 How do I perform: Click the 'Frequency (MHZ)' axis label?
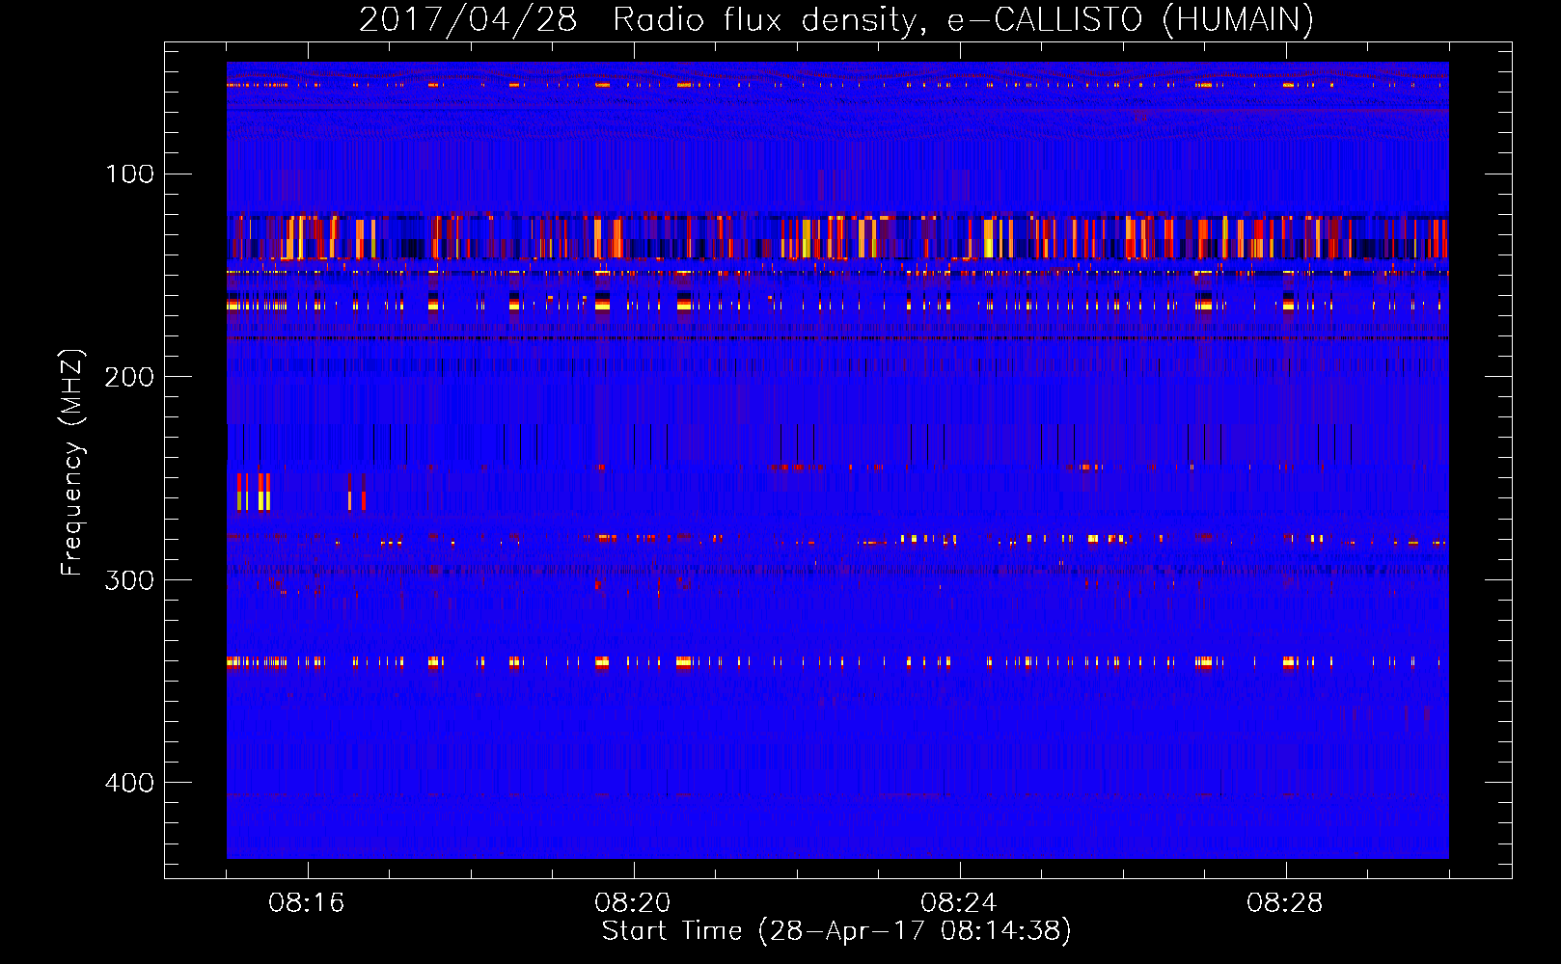[x=72, y=462]
